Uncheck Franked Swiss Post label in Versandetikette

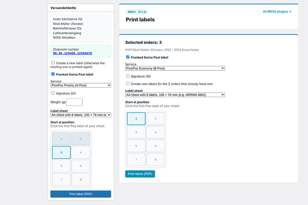(53, 74)
